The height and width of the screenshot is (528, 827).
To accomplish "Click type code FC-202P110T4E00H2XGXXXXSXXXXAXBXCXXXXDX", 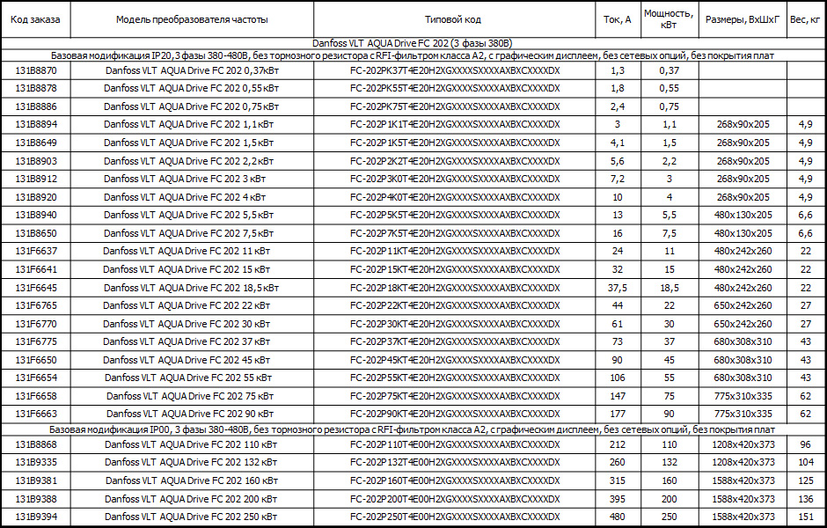I will (x=455, y=444).
